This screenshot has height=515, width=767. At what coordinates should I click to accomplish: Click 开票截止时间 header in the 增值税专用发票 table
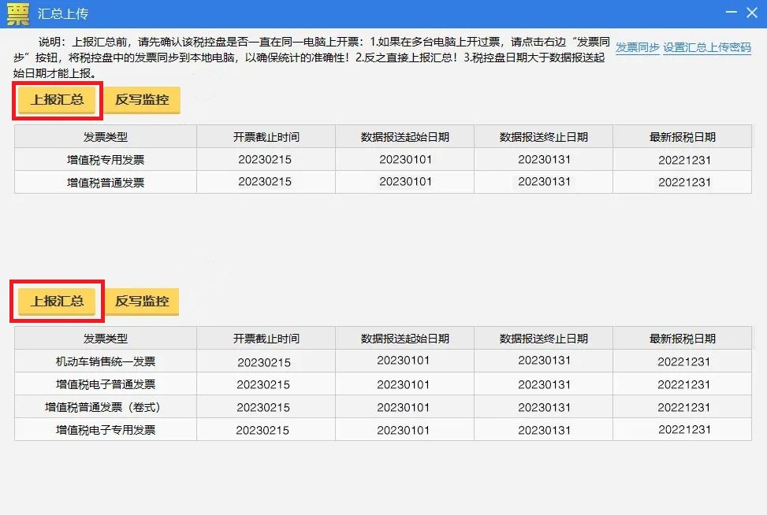coord(266,137)
